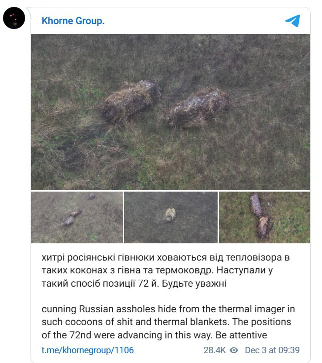Open the large photo of two cocoons
Image resolution: width=322 pixels, height=363 pixels.
171,112
